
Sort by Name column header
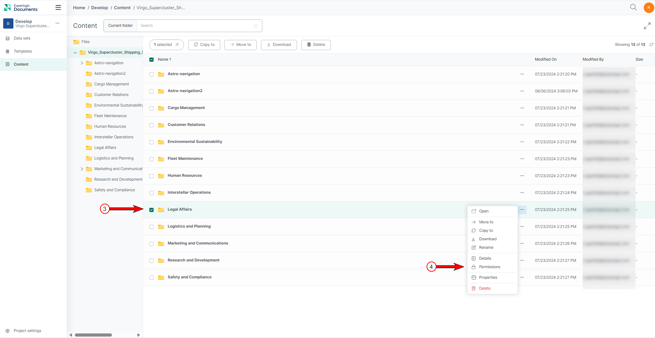pyautogui.click(x=165, y=59)
